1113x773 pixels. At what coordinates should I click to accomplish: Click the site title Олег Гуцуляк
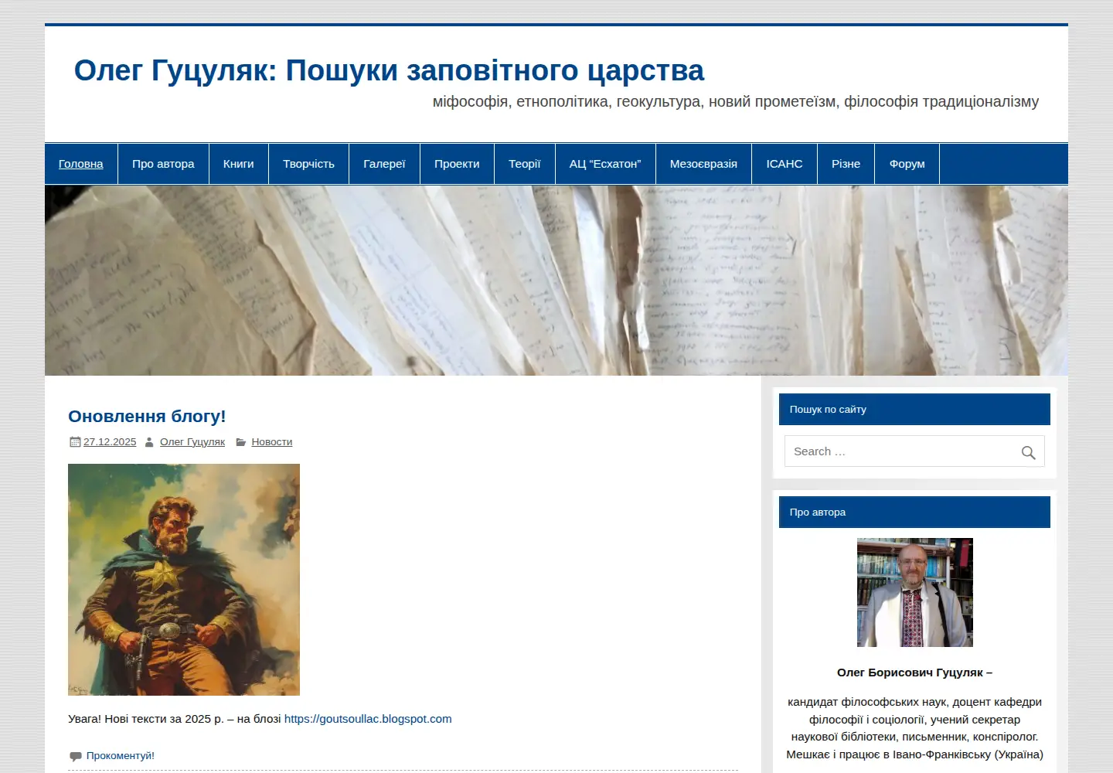tap(389, 70)
